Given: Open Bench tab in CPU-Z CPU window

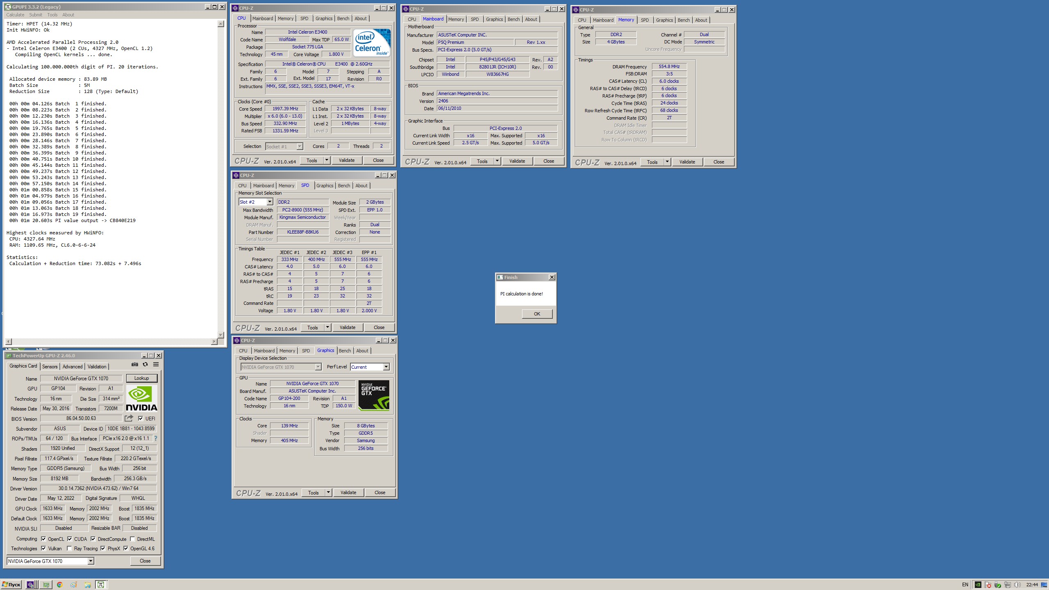Looking at the screenshot, I should tap(343, 18).
